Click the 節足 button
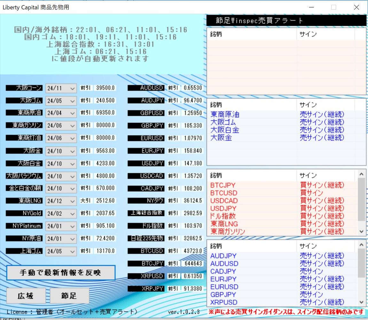368x320 pixels. pyautogui.click(x=69, y=296)
